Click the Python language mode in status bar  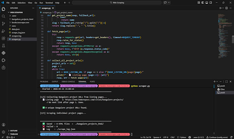coord(183,137)
